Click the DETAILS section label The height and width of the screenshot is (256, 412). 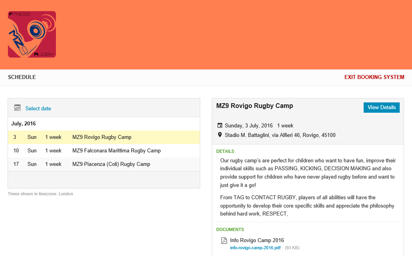225,151
